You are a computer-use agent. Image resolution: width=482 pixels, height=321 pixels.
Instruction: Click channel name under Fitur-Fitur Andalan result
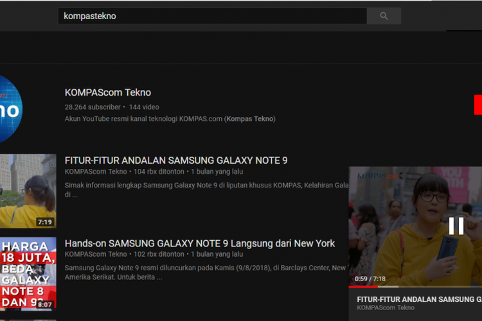tap(96, 171)
